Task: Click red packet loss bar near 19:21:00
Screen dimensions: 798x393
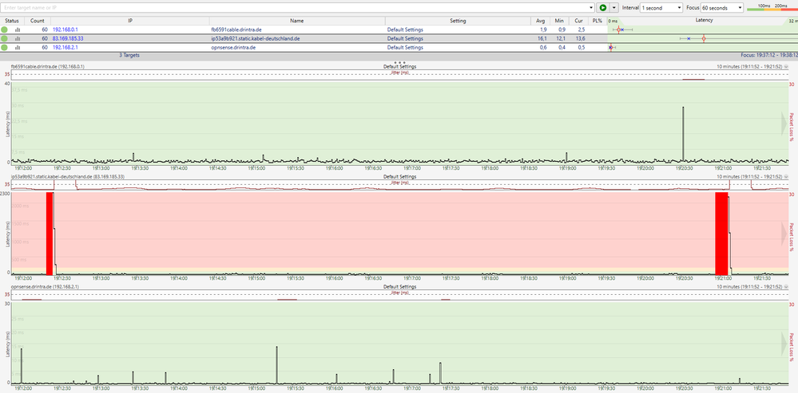Action: click(721, 233)
